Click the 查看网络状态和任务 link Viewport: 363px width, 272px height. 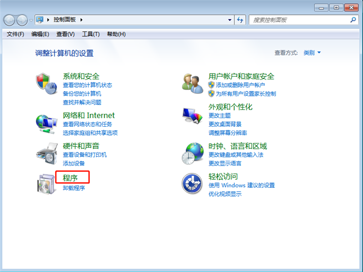[x=88, y=124]
